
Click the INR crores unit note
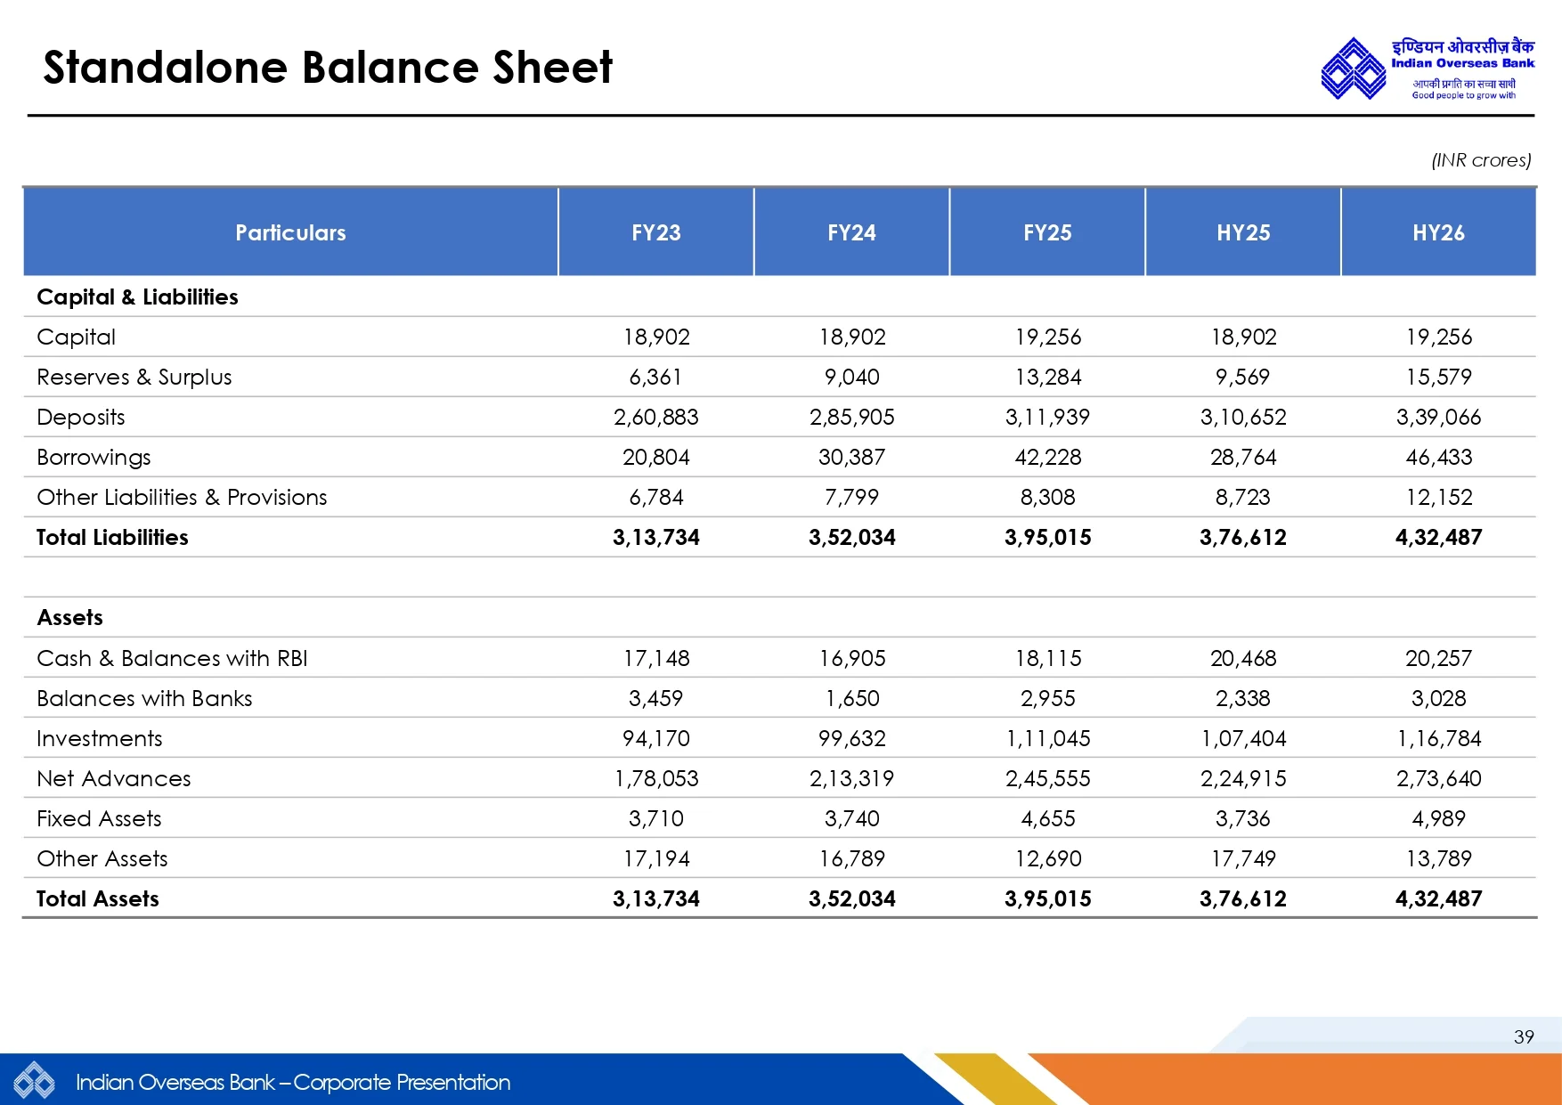pos(1480,160)
